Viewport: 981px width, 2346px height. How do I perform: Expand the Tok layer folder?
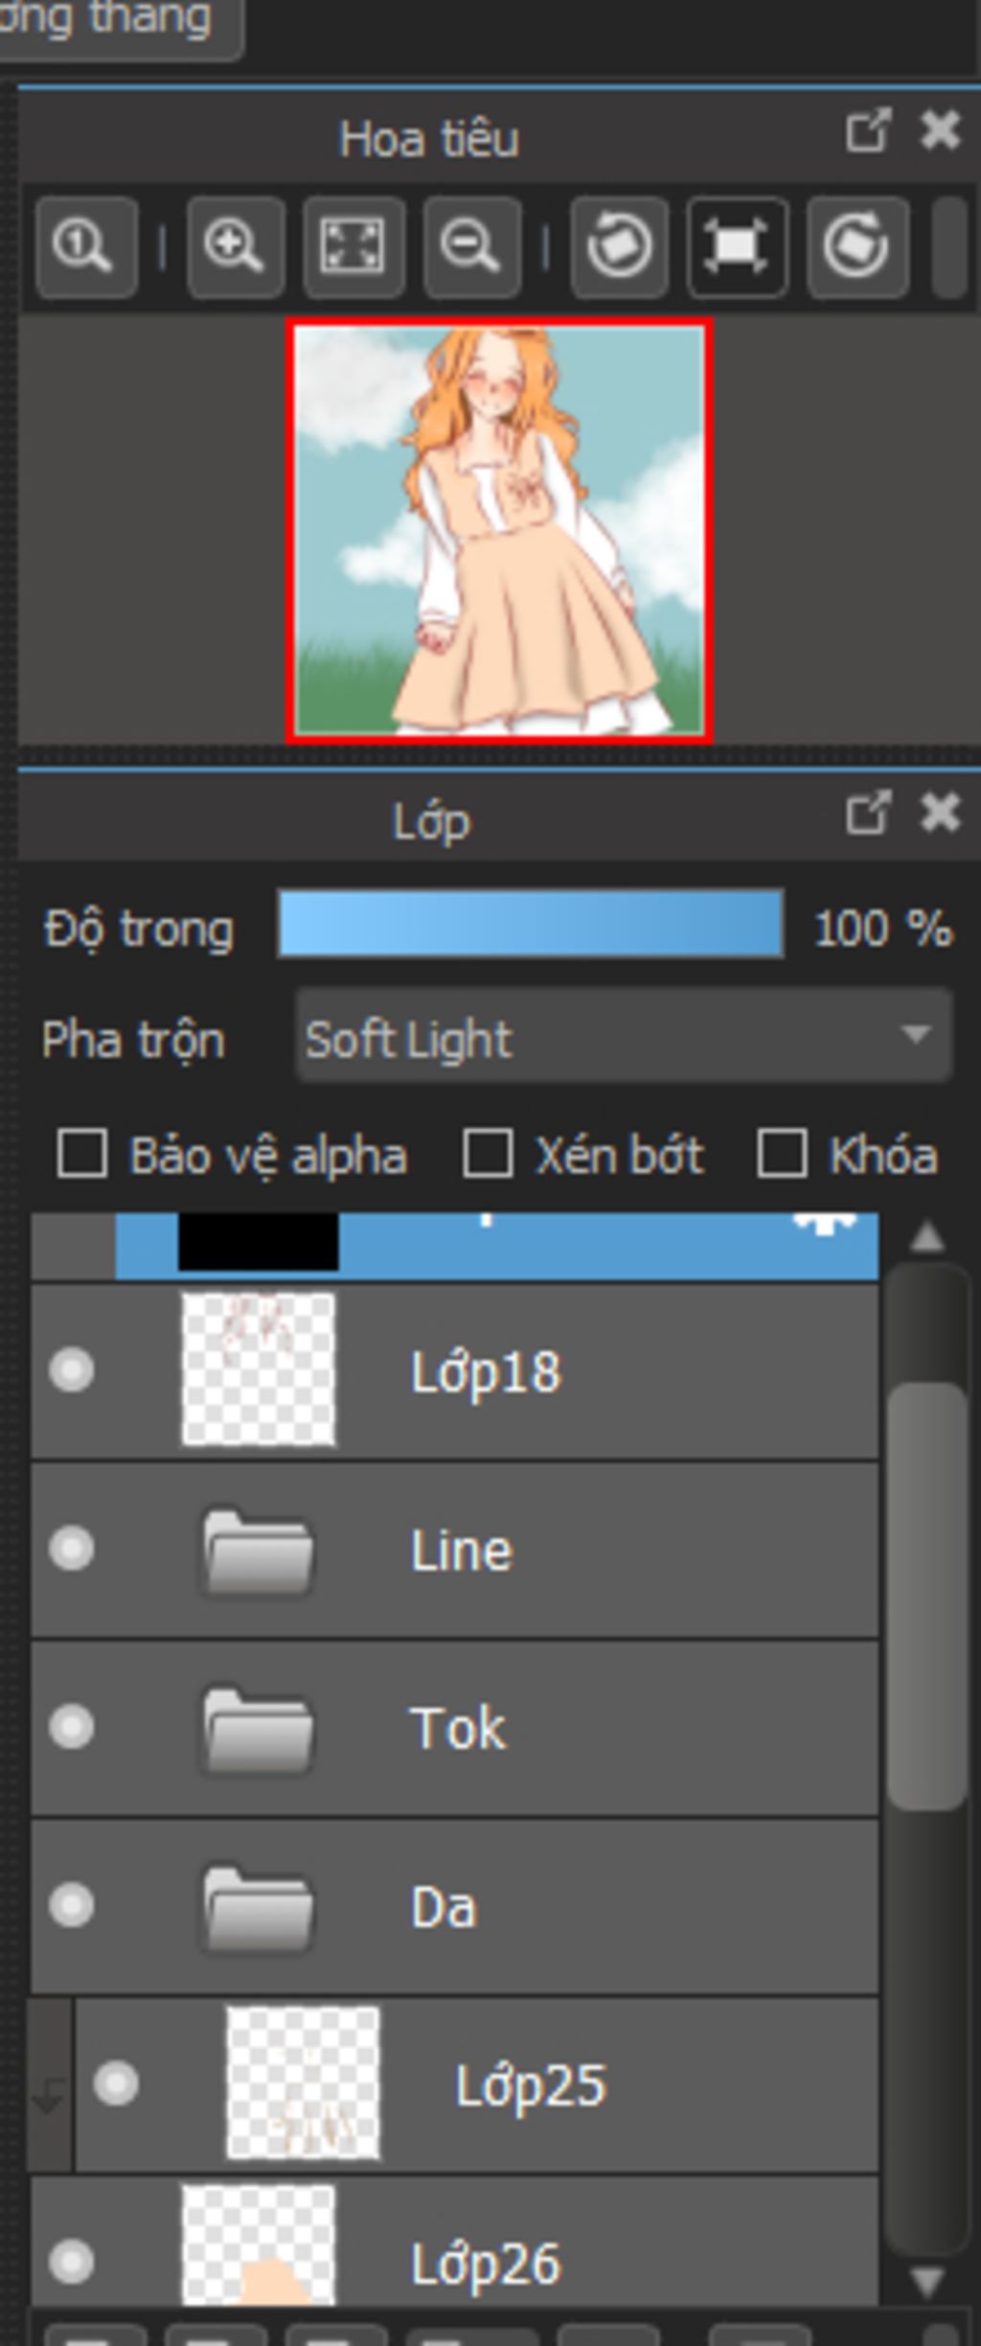(257, 1728)
